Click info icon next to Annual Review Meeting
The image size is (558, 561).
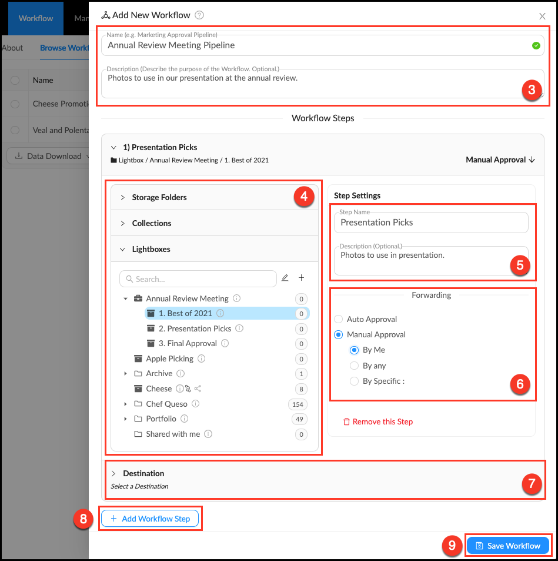[x=236, y=298]
